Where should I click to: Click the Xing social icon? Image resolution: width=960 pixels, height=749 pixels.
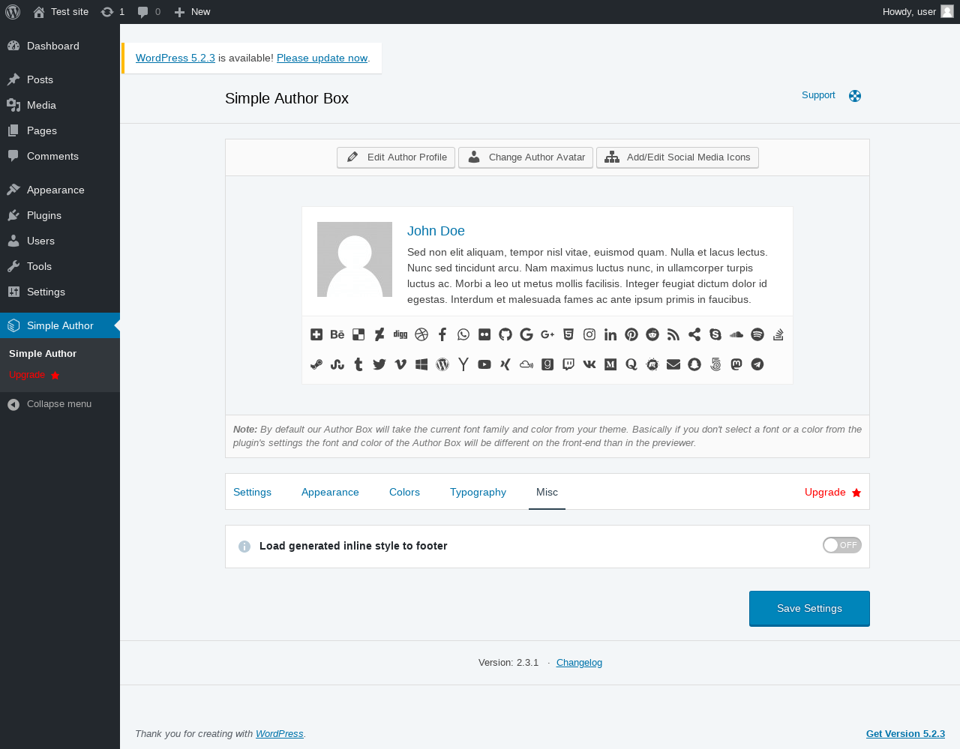(505, 364)
